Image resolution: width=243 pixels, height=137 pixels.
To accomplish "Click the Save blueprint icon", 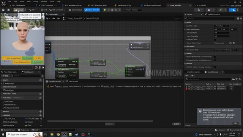I will tap(3, 10).
